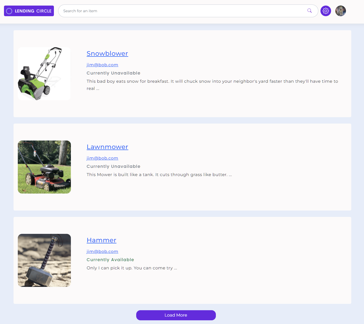
Task: Focus the 'Search for an item' field
Action: tap(181, 11)
